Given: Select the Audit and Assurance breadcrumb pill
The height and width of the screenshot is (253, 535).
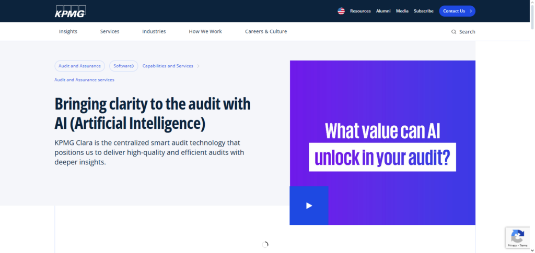Looking at the screenshot, I should click(79, 66).
